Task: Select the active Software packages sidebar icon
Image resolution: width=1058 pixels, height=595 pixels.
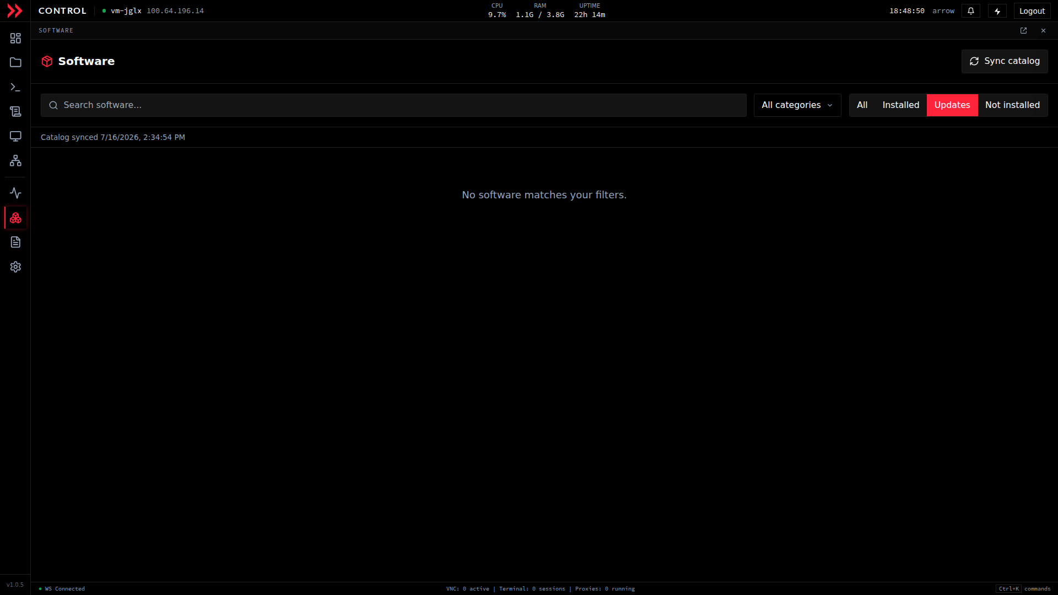Action: pyautogui.click(x=15, y=218)
